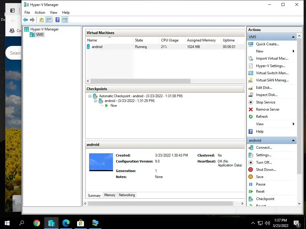This screenshot has width=306, height=229.
Task: Switch to the Networking tab
Action: (x=127, y=195)
